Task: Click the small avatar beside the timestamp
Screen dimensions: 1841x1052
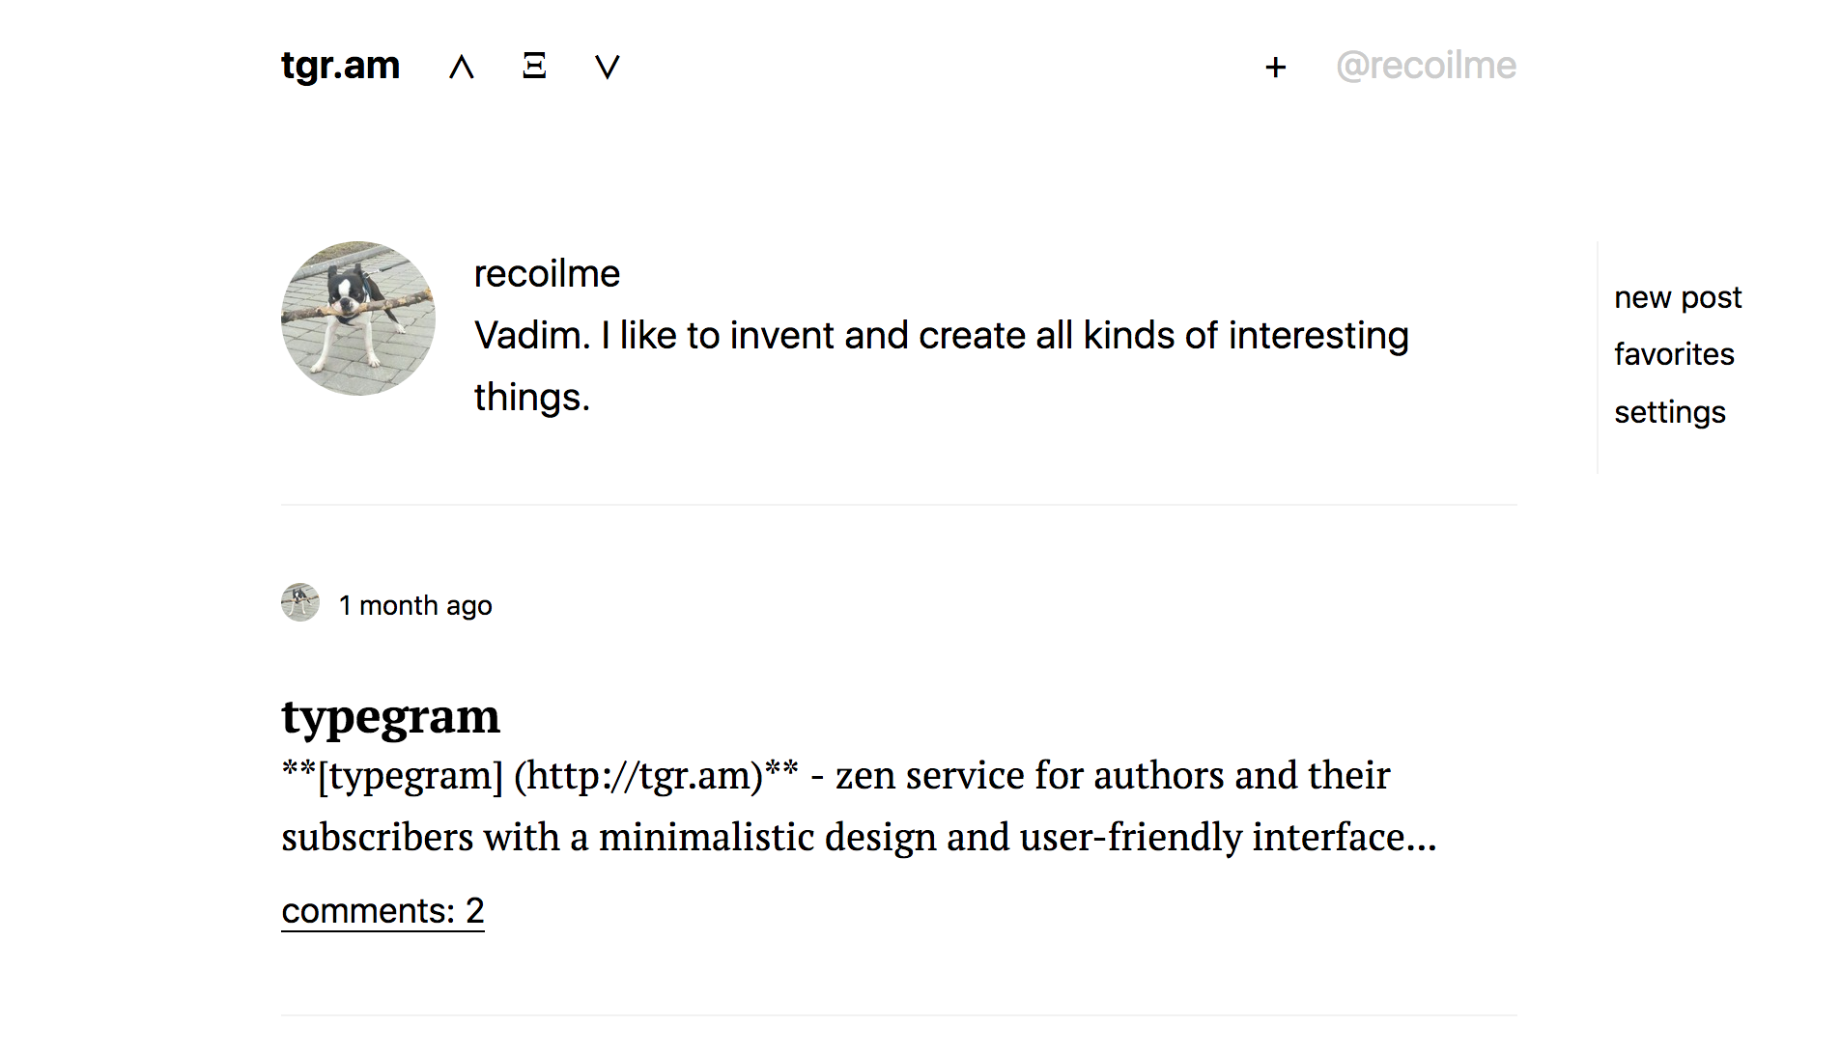Action: tap(299, 602)
